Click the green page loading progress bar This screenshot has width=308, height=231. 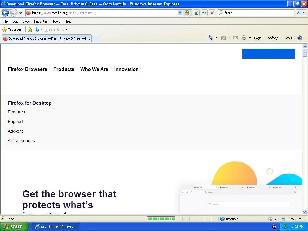[x=161, y=219]
